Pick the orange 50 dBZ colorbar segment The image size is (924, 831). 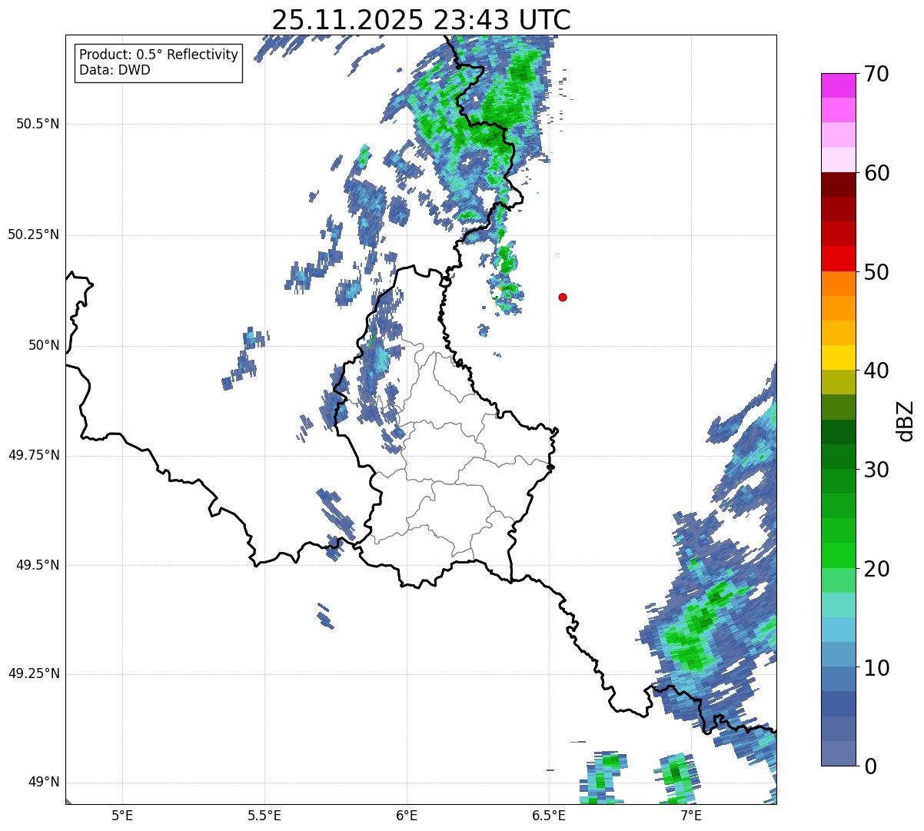838,284
